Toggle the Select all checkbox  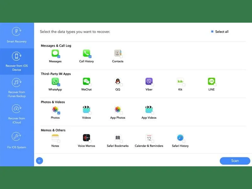tap(212, 31)
